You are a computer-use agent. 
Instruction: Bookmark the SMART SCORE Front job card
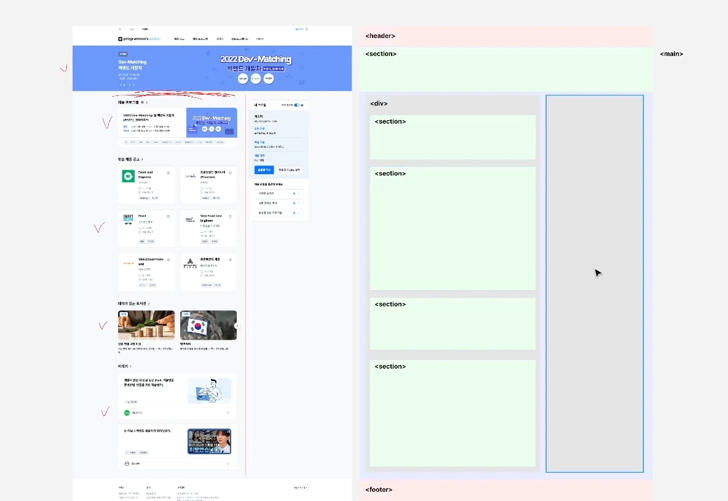point(168,217)
